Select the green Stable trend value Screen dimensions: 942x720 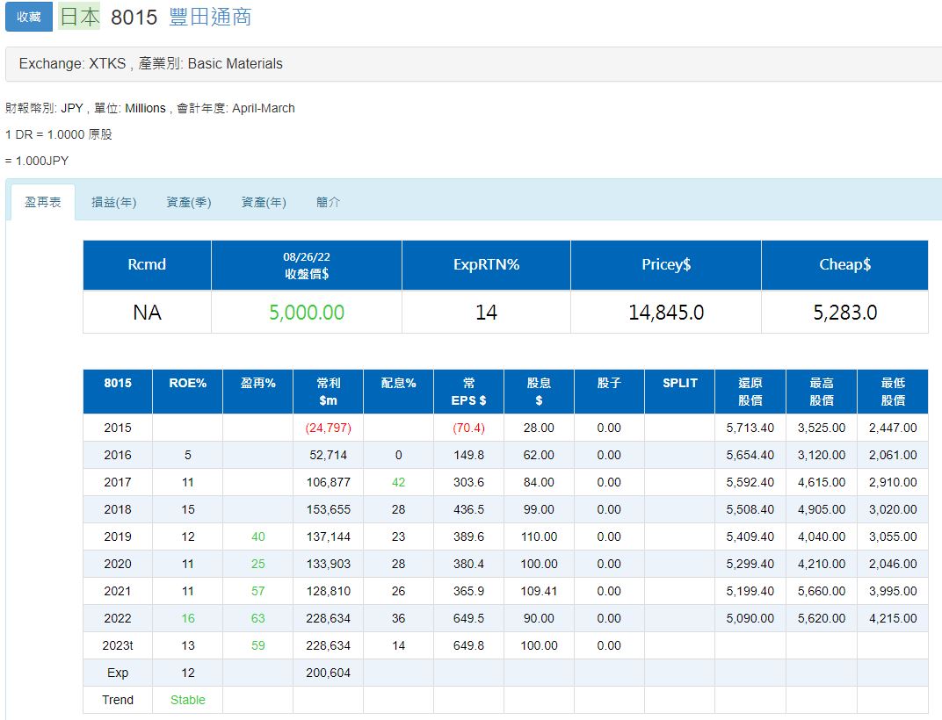point(187,700)
